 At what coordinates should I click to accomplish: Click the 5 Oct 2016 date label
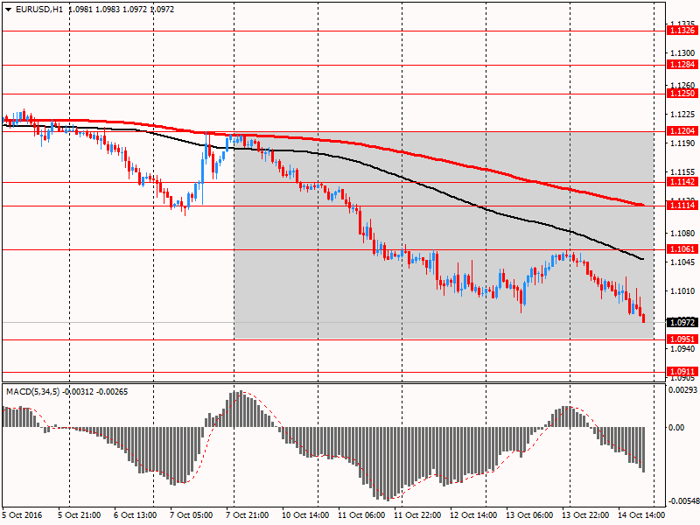coord(23,515)
